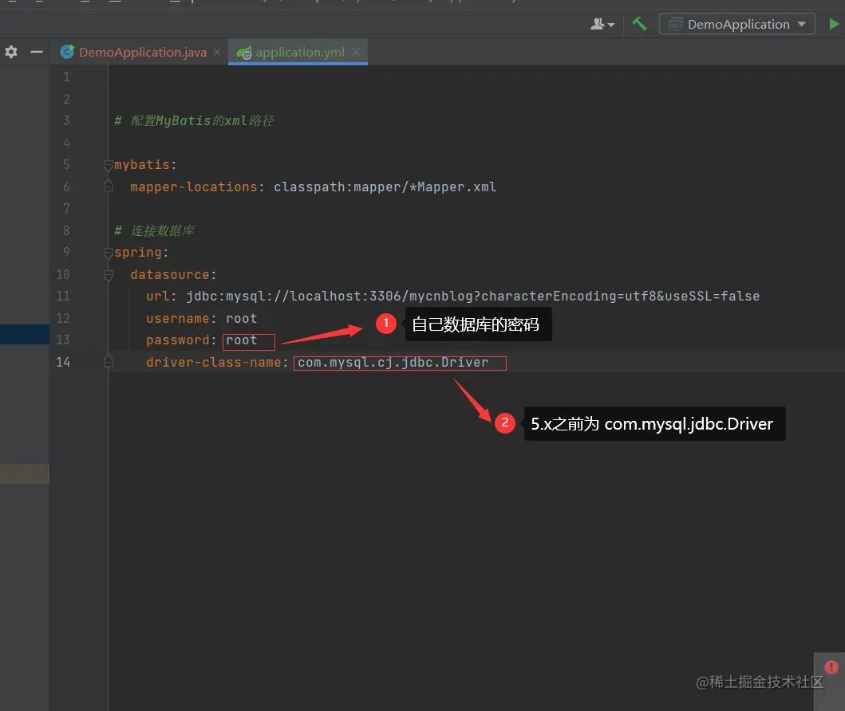845x711 pixels.
Task: Click the red error indicator icon
Action: pos(831,667)
